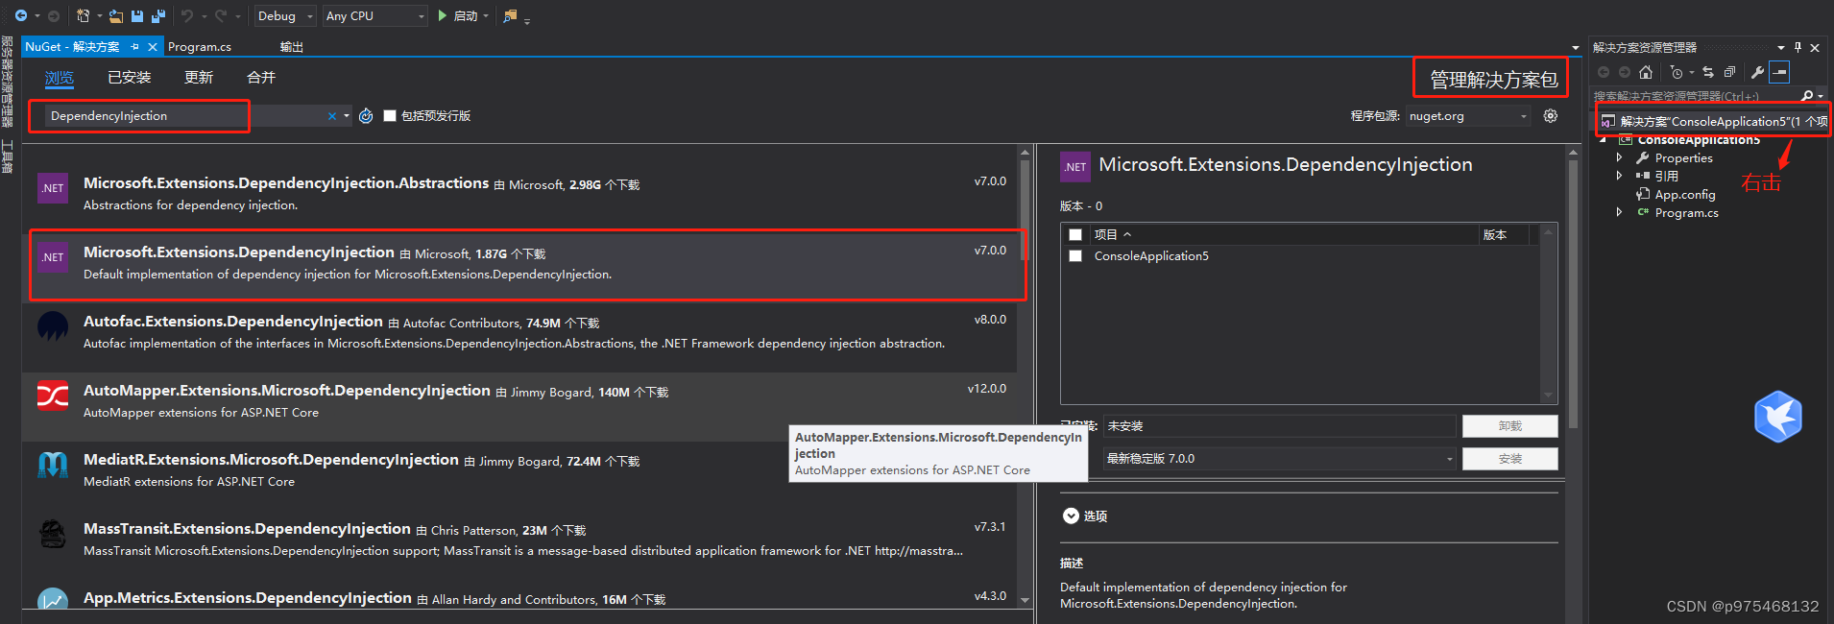Click the new project toolbar icon
This screenshot has width=1834, height=624.
coord(84,15)
